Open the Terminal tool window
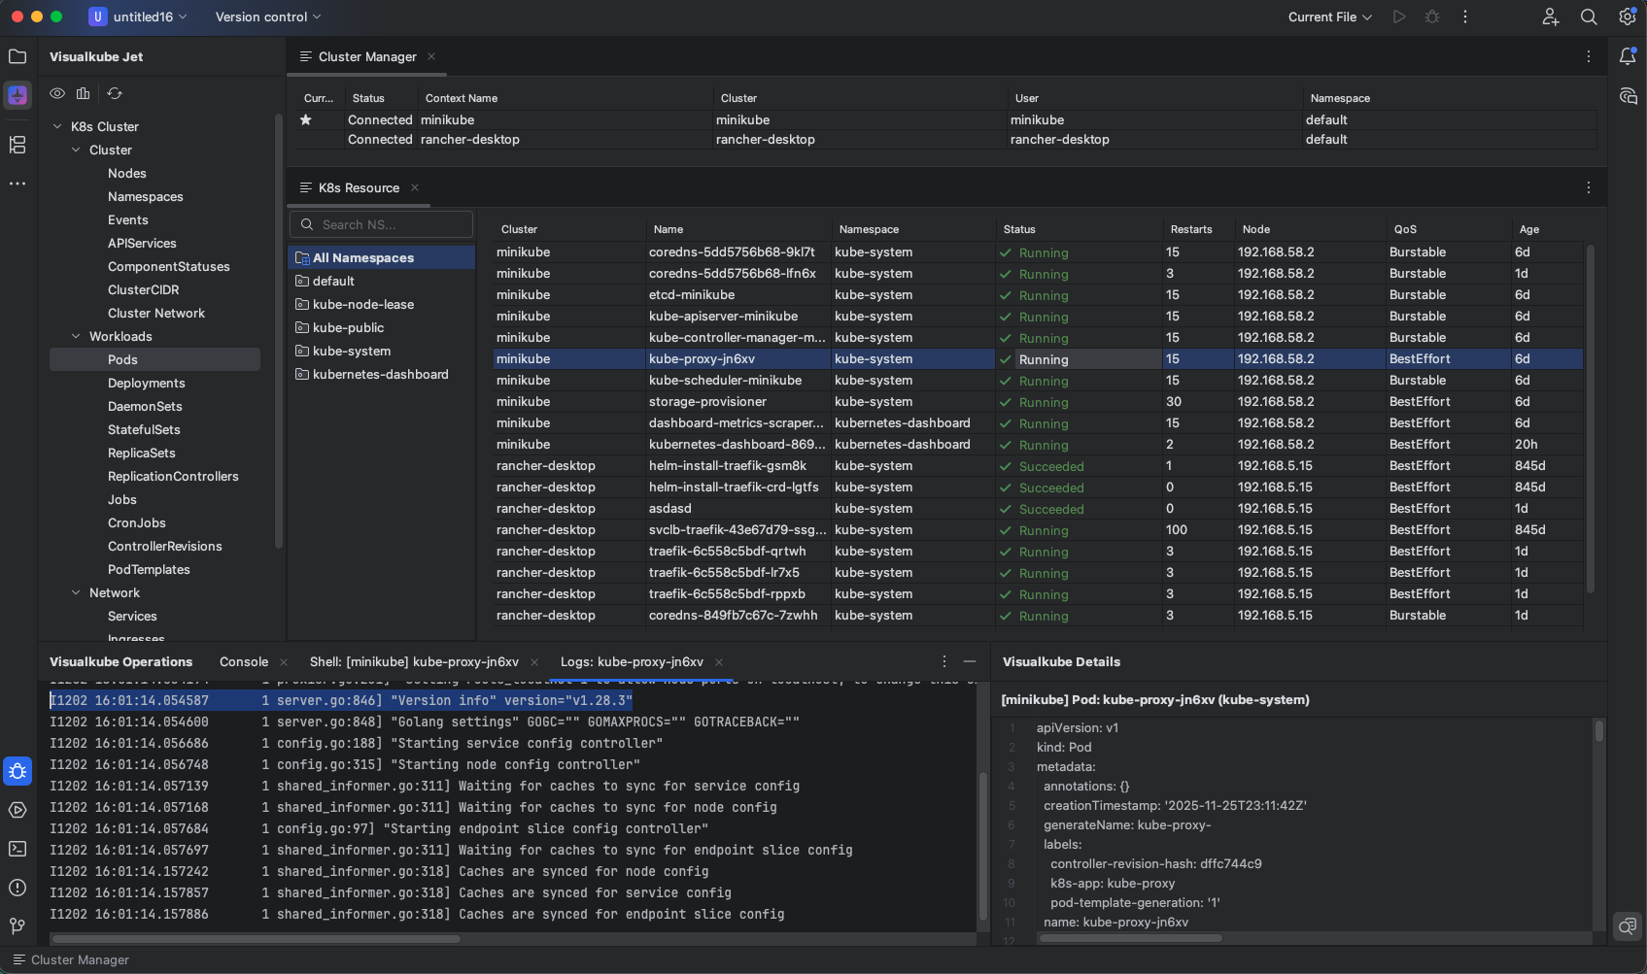 [17, 849]
